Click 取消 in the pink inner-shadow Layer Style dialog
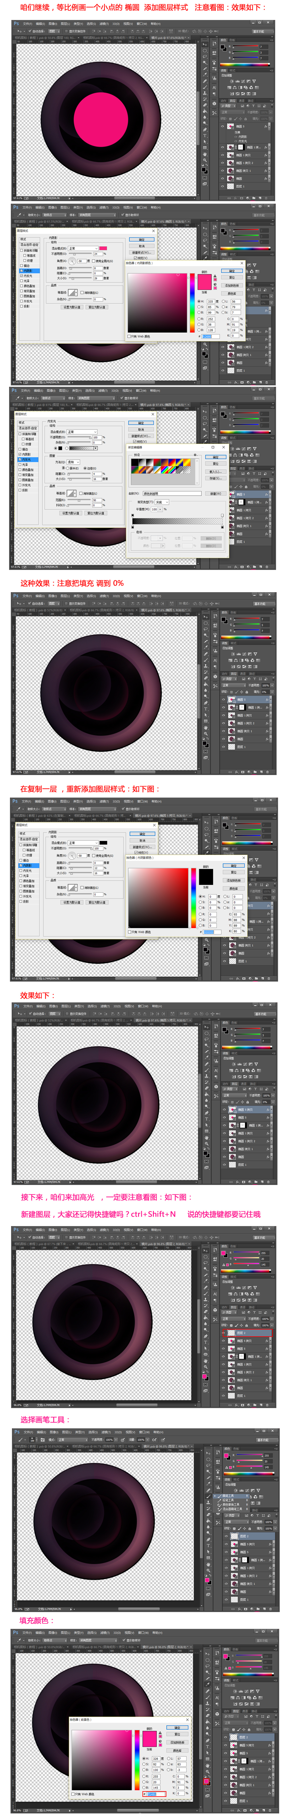286x1820 pixels. 142,246
